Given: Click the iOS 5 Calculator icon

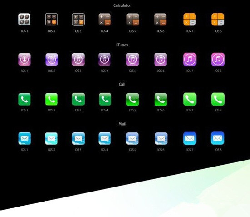Looking at the screenshot, I should (132, 20).
